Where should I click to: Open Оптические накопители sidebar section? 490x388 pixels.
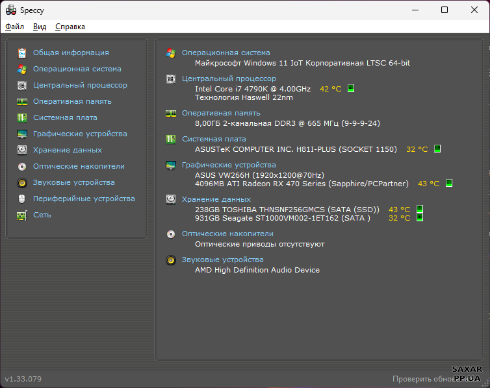[x=79, y=166]
